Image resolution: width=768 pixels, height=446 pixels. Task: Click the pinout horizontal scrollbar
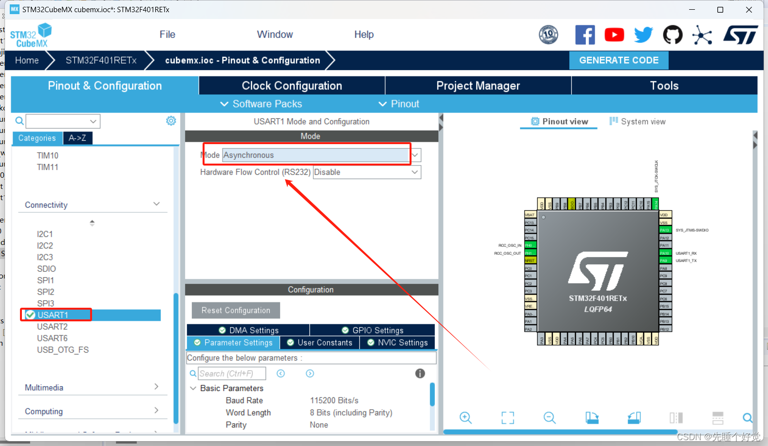tap(560, 432)
